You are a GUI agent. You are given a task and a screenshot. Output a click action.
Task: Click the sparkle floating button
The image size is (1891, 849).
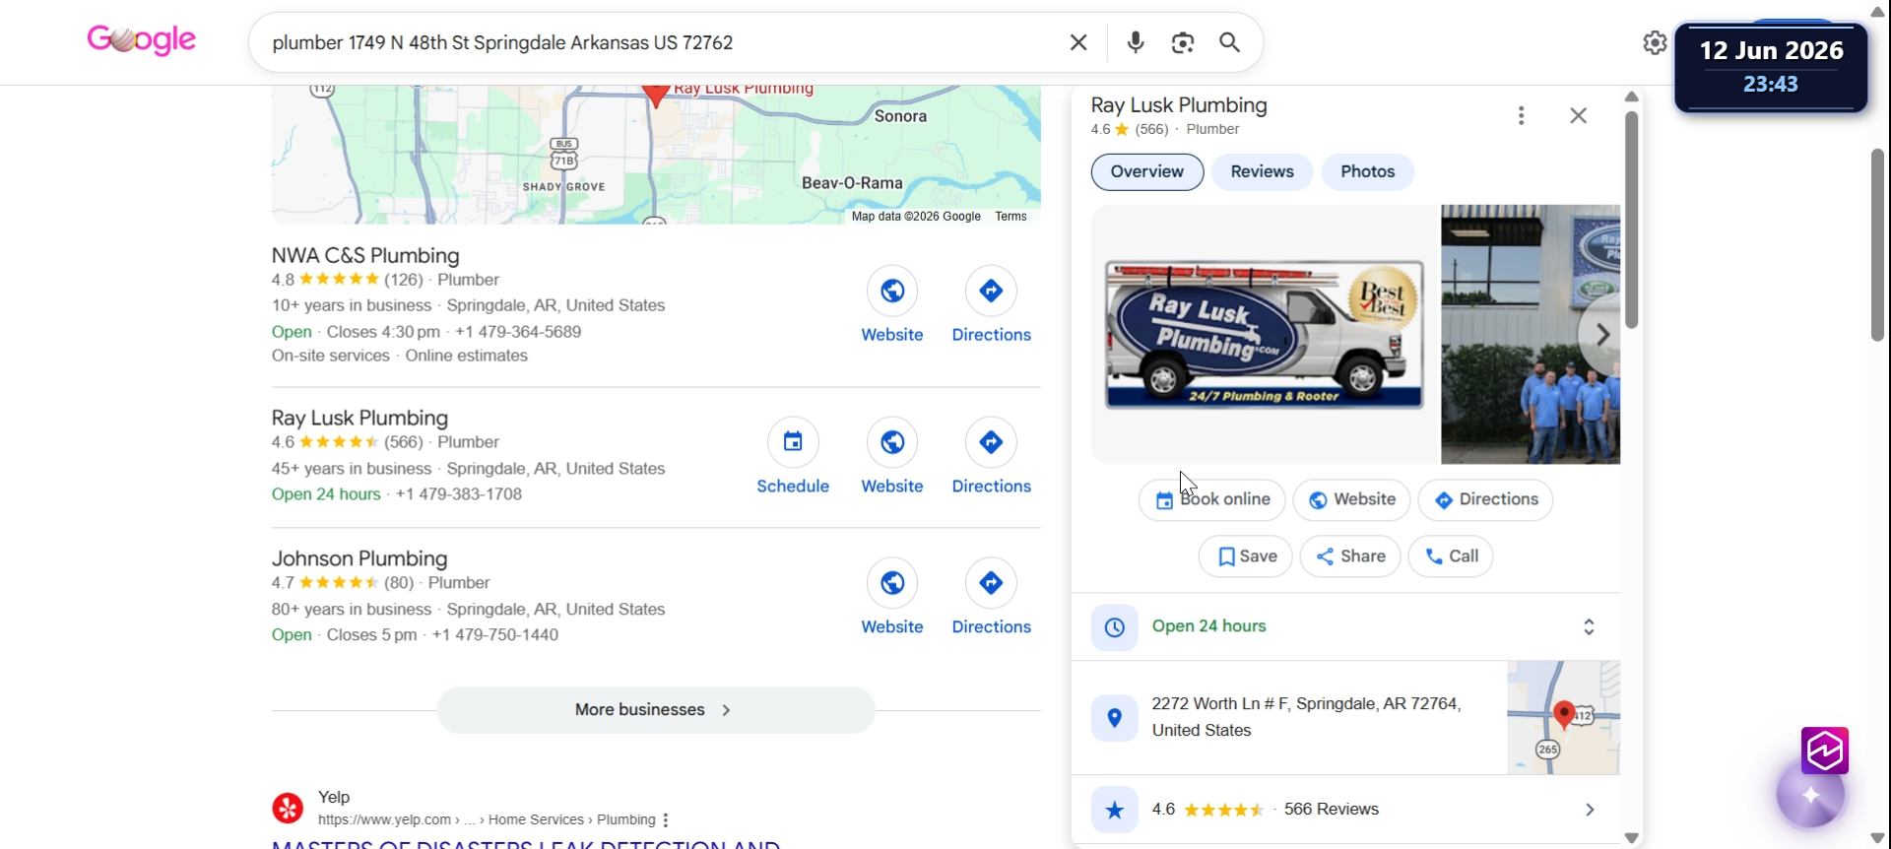point(1810,795)
